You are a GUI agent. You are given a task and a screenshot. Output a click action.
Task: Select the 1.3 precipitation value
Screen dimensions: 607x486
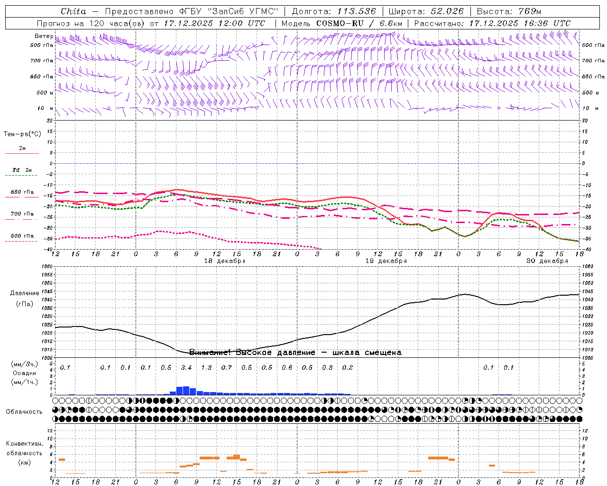(x=206, y=367)
